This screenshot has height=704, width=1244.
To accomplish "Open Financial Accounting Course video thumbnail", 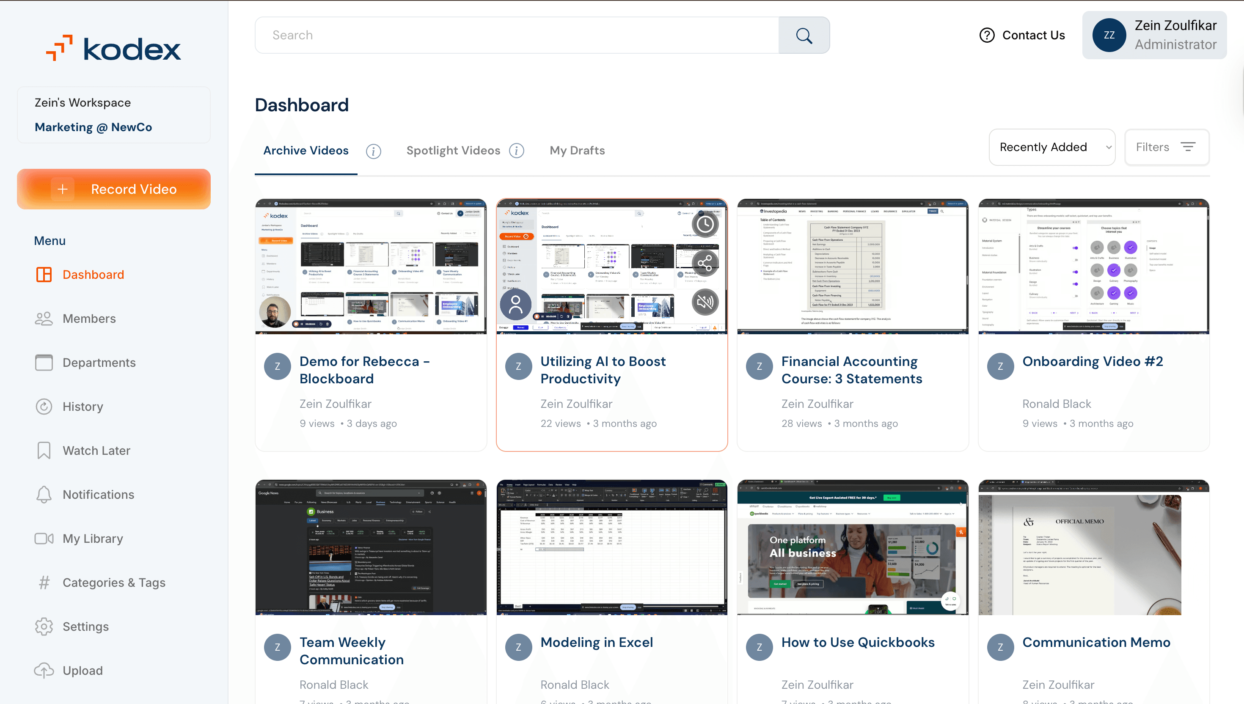I will point(852,267).
